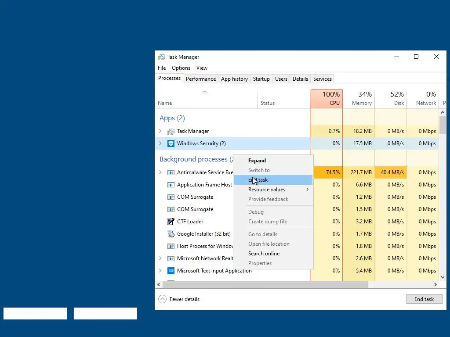The height and width of the screenshot is (337, 450).
Task: Click the 18.2 MB memory cell
Action: click(x=359, y=131)
